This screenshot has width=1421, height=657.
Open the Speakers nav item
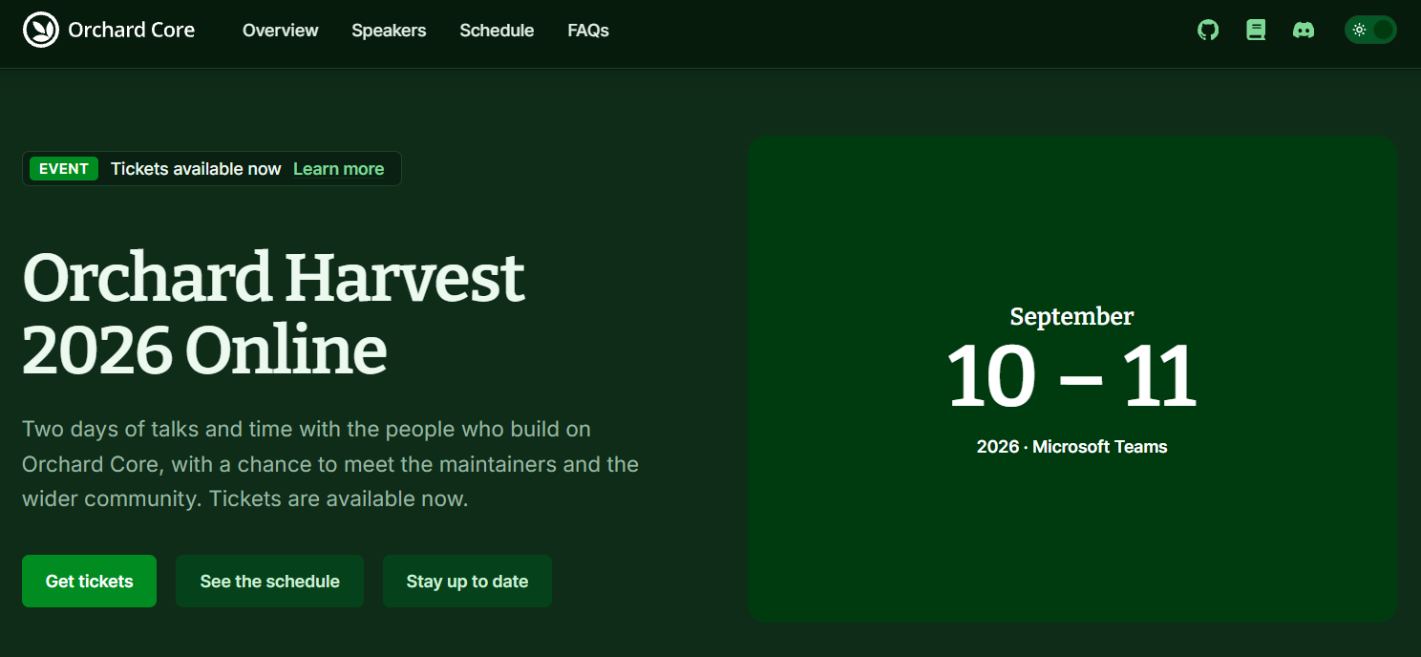(x=389, y=31)
